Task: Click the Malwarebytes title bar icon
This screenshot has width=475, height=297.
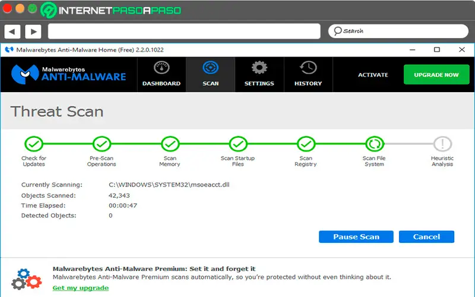Action: coord(9,50)
